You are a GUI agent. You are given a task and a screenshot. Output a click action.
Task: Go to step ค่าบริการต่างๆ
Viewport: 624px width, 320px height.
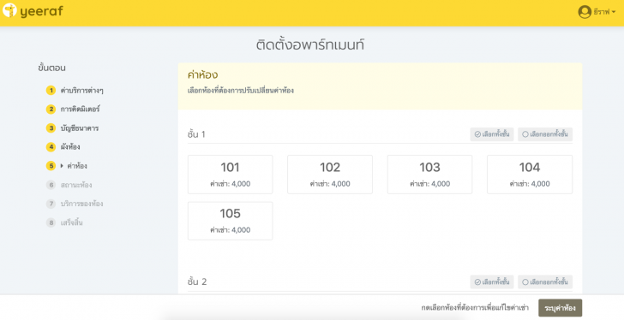[82, 91]
